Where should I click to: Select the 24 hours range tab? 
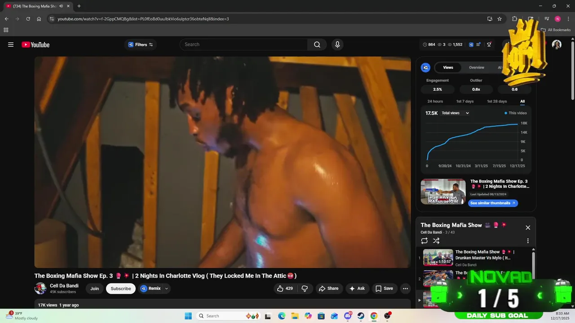click(x=435, y=101)
